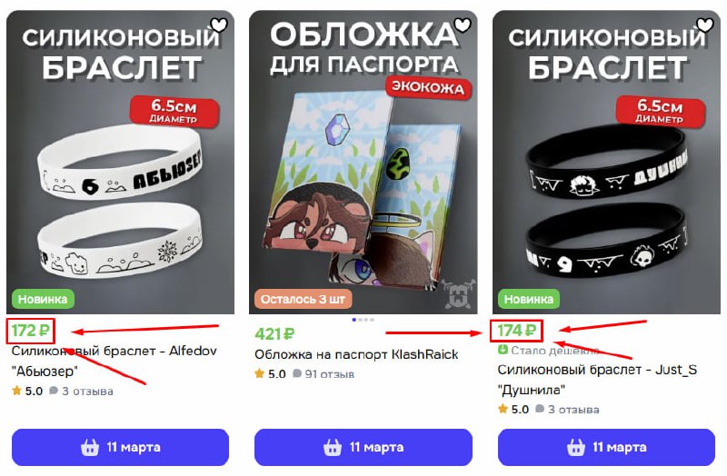
Task: Click the "Новинка" badge on the white bracelet
Action: [43, 300]
